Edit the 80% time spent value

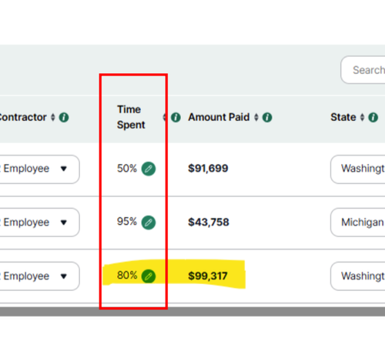149,276
